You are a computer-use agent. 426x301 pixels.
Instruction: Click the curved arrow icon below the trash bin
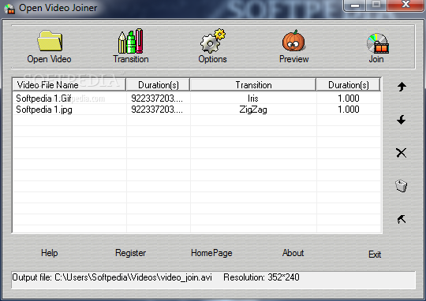point(402,219)
